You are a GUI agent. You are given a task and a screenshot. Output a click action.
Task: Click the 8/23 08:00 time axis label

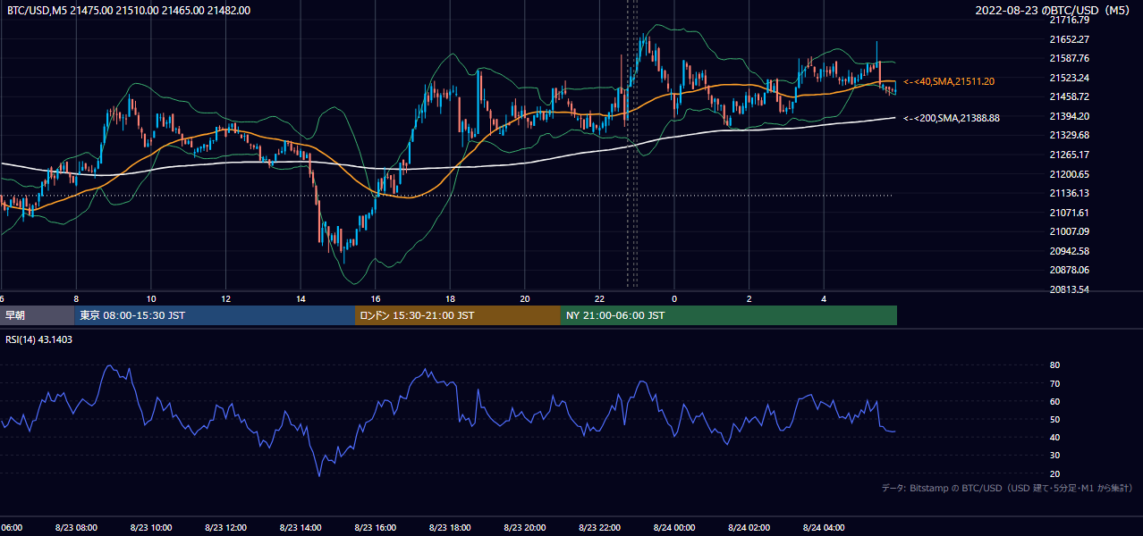click(x=76, y=528)
